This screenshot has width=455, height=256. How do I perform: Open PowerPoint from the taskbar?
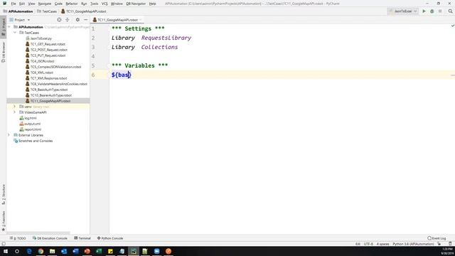(87, 251)
